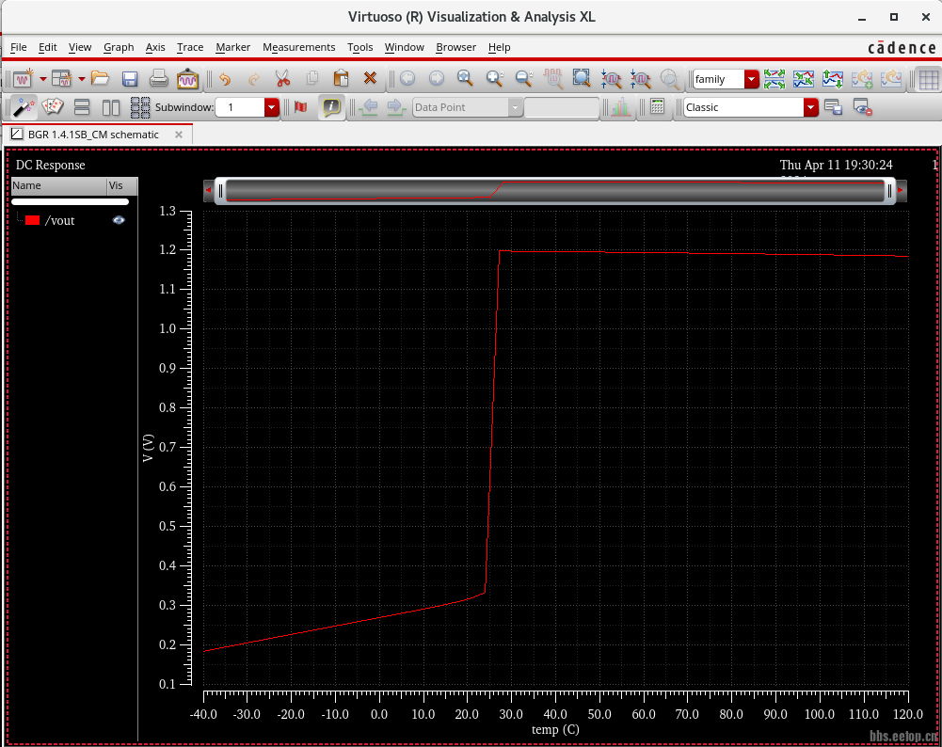The image size is (942, 747).
Task: Click the left handle of zoom slider
Action: [x=220, y=191]
